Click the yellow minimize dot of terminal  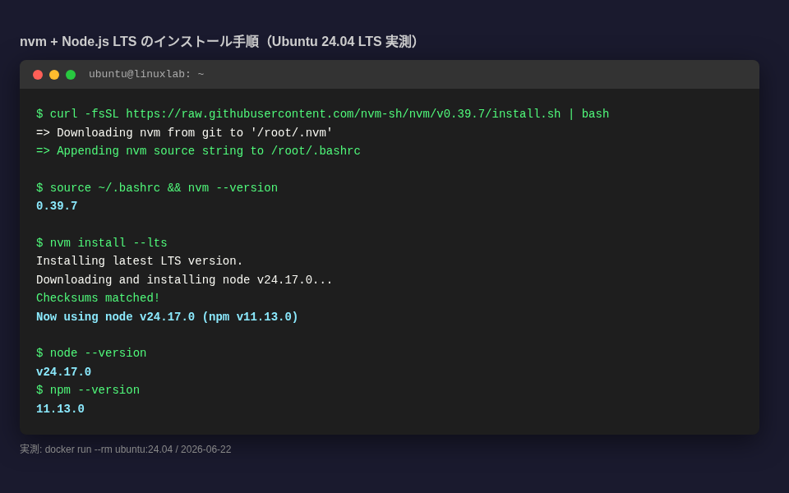(x=54, y=75)
